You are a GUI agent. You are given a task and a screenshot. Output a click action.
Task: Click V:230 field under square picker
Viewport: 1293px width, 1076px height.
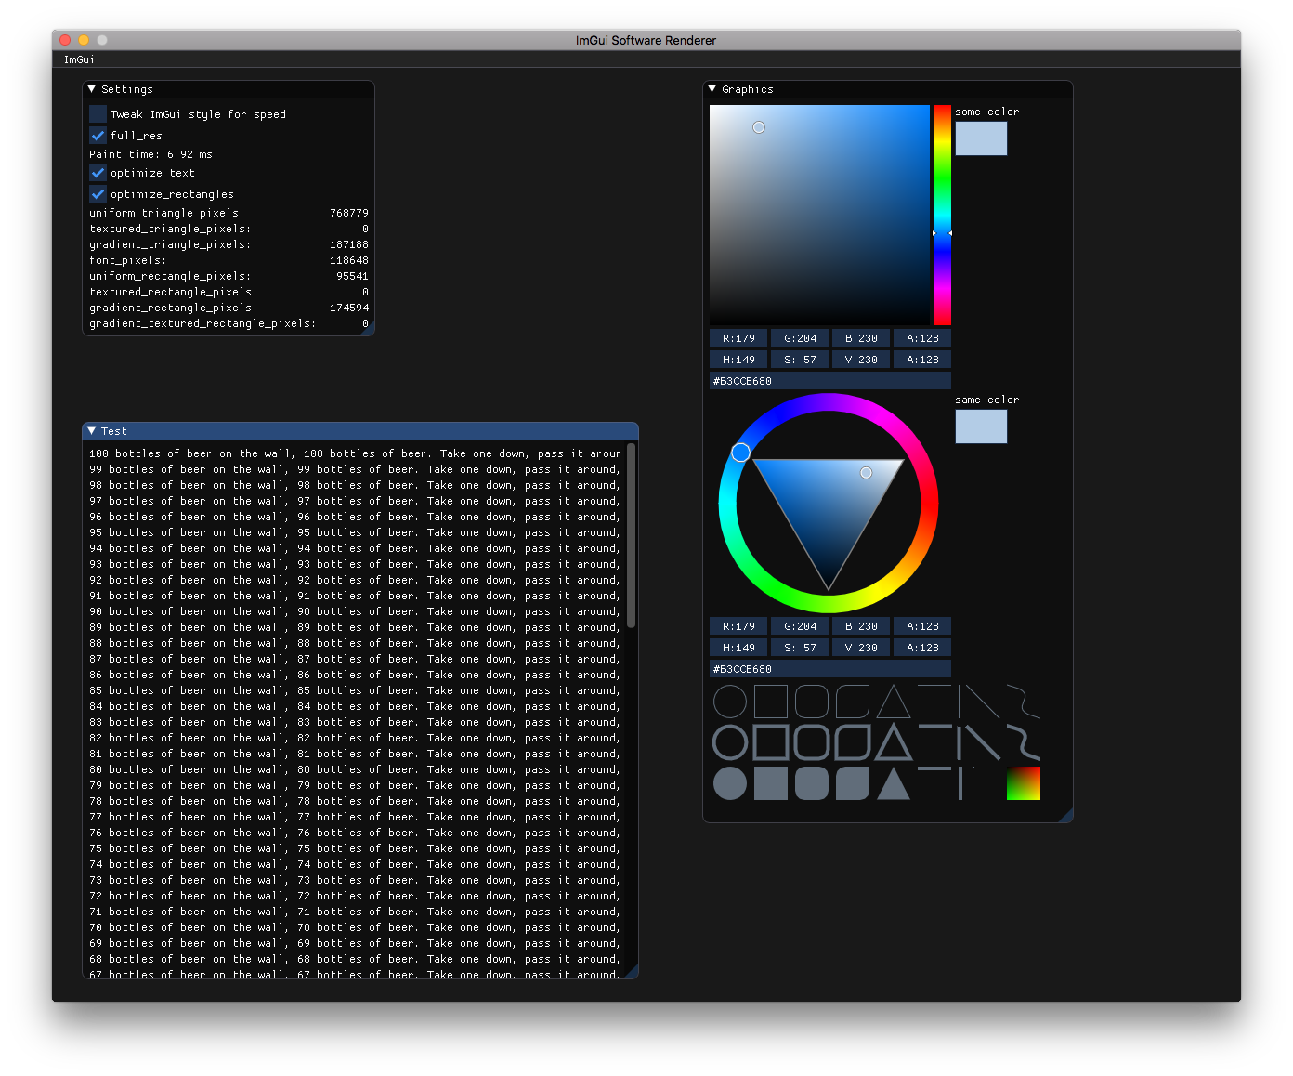pyautogui.click(x=861, y=360)
